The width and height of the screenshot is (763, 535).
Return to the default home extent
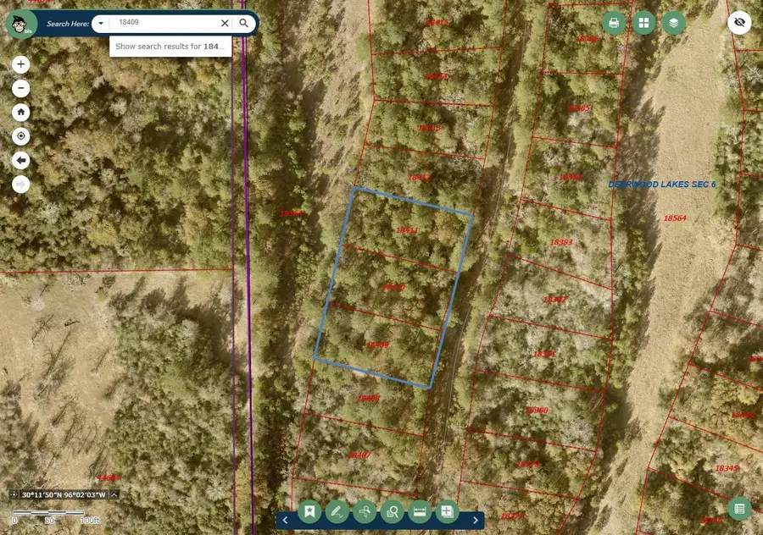pos(21,112)
